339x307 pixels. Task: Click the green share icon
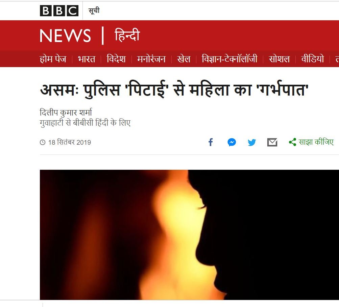(292, 142)
